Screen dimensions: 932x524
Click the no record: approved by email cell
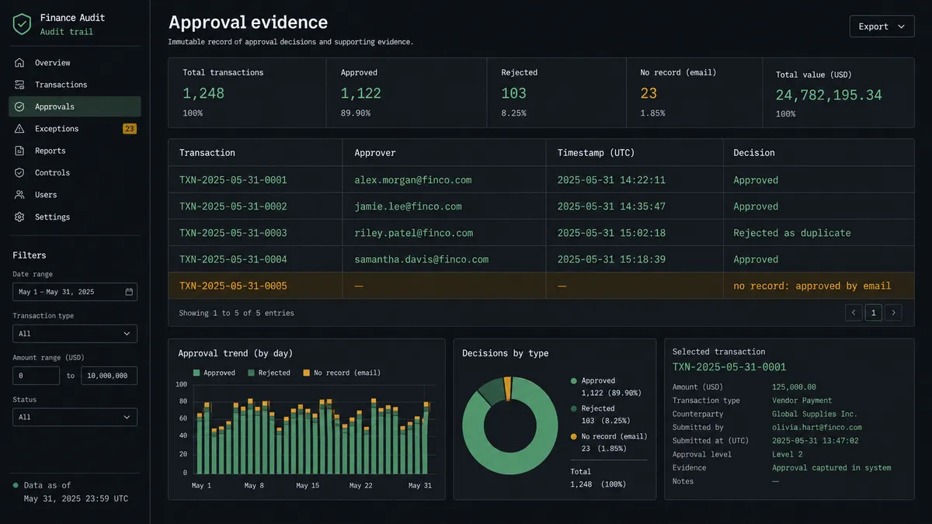point(812,286)
